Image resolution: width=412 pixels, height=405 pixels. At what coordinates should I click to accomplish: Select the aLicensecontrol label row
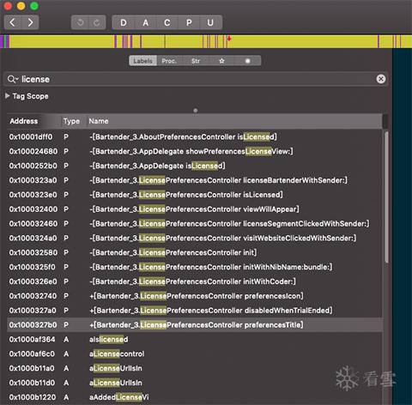(x=195, y=354)
